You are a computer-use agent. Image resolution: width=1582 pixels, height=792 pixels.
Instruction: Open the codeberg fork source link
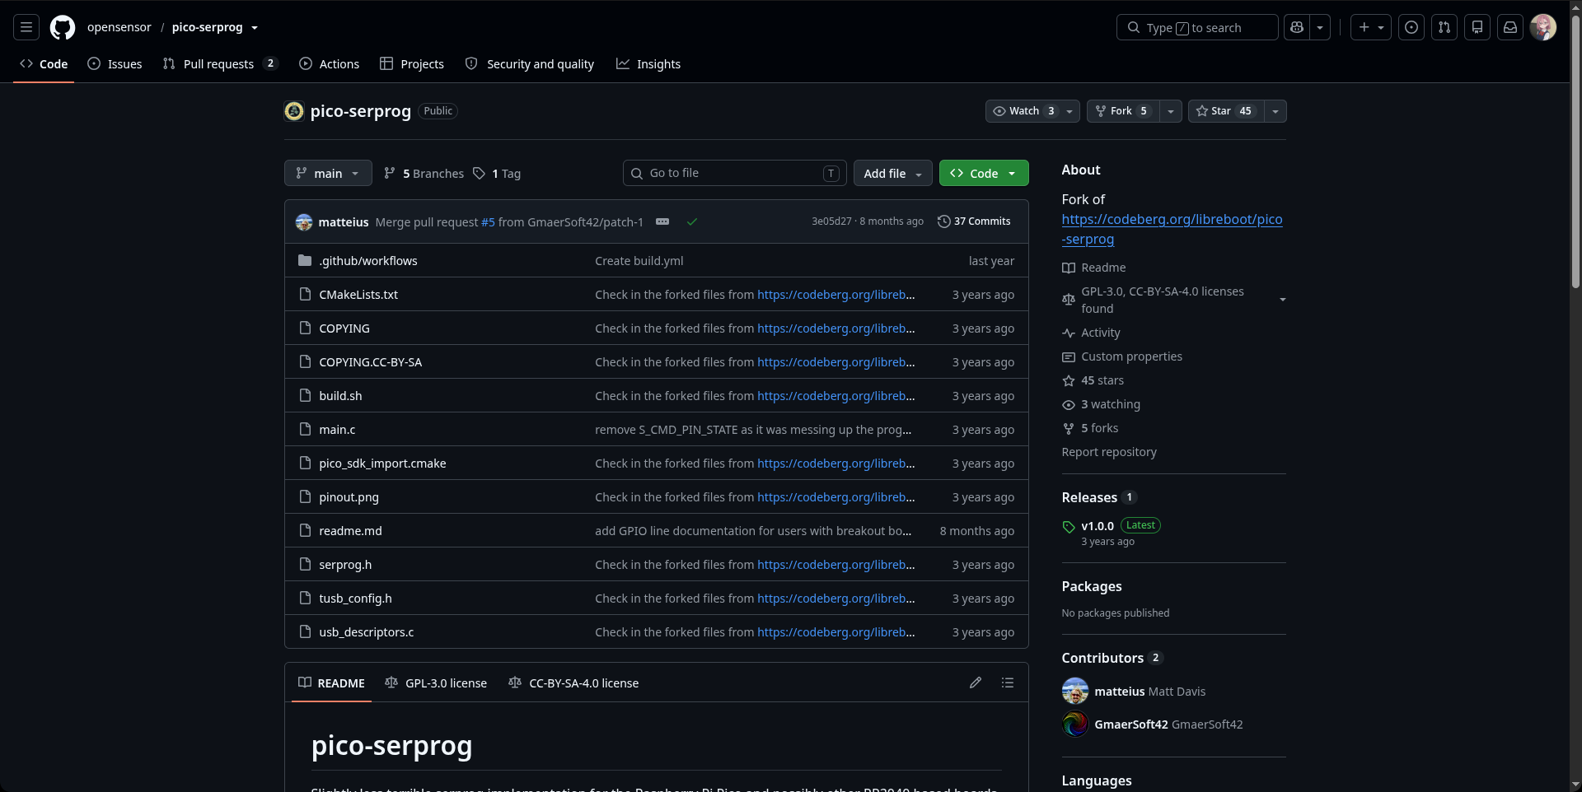point(1172,229)
